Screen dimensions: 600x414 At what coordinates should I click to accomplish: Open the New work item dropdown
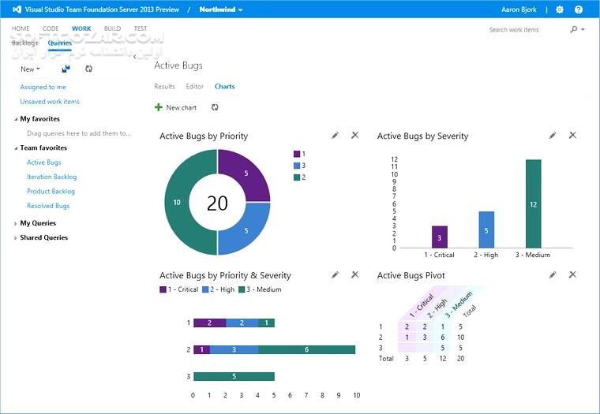(30, 69)
